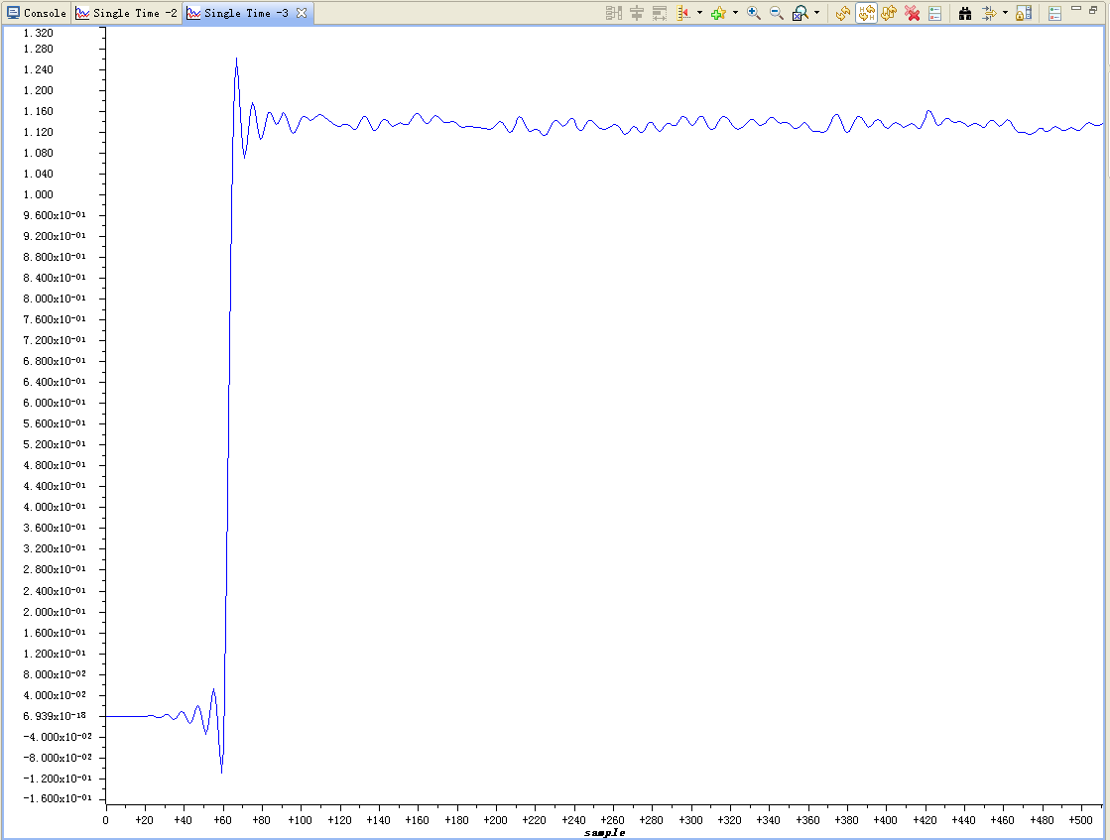Click the '1.320' y-axis label
This screenshot has height=840, width=1110.
pyautogui.click(x=39, y=33)
